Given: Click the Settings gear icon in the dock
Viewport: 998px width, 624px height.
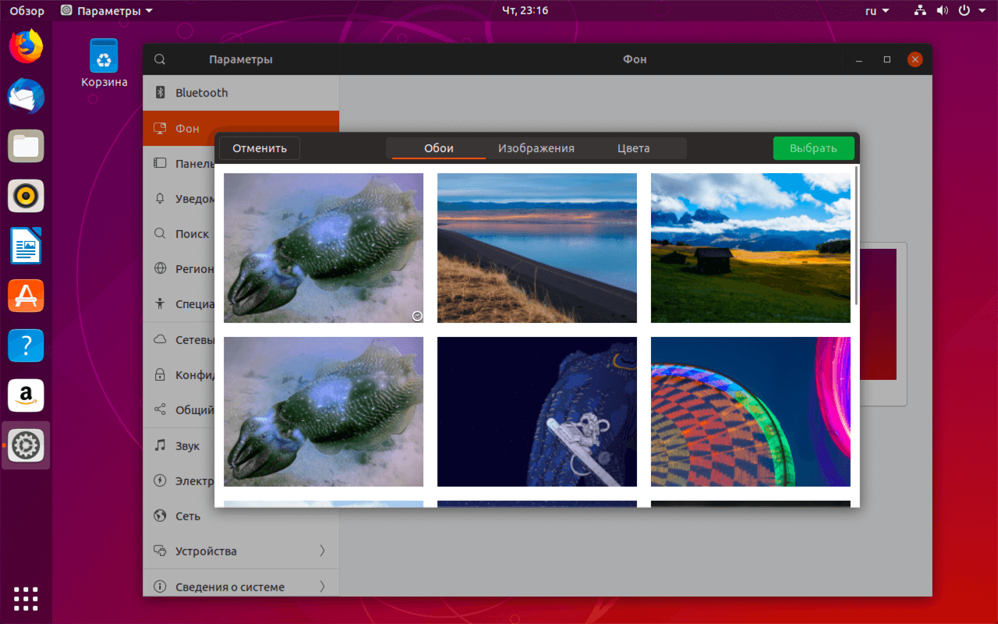Looking at the screenshot, I should 26,445.
